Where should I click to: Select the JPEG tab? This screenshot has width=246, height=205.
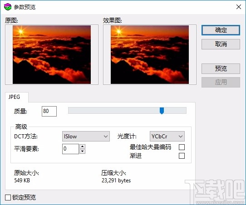pyautogui.click(x=17, y=97)
